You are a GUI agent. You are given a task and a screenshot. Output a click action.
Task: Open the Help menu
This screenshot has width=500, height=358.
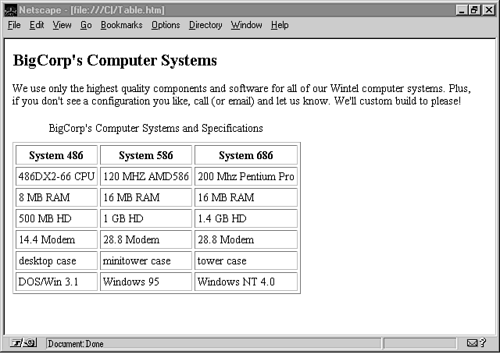(280, 25)
